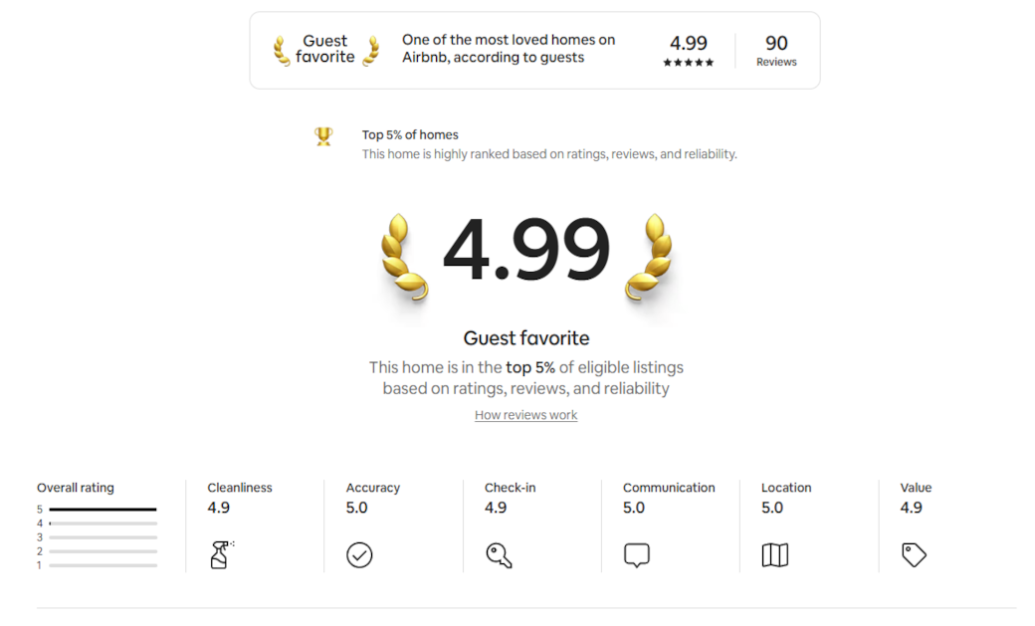Click the Communication speech bubble icon
The width and height of the screenshot is (1035, 626).
pyautogui.click(x=637, y=554)
